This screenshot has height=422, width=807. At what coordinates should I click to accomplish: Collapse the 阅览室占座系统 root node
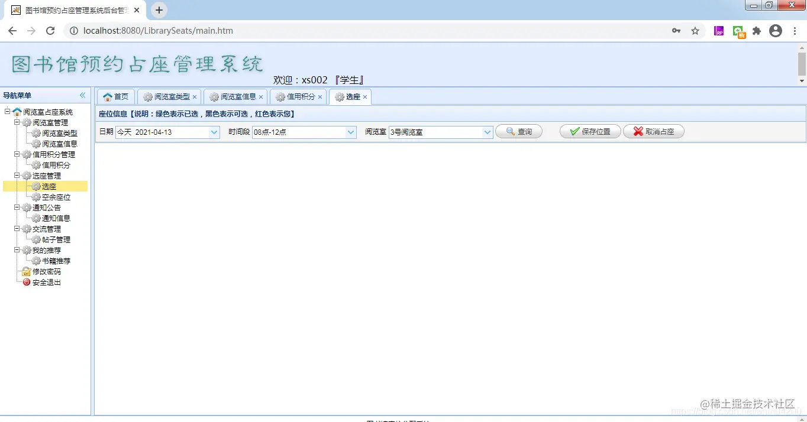point(7,112)
